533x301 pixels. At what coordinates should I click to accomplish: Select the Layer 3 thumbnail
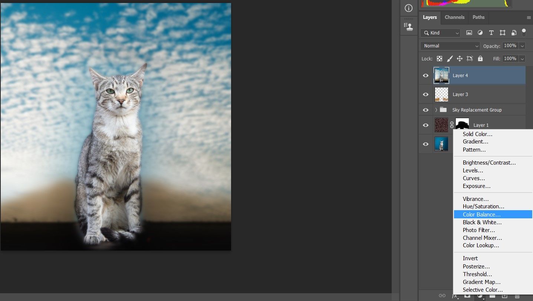click(441, 94)
